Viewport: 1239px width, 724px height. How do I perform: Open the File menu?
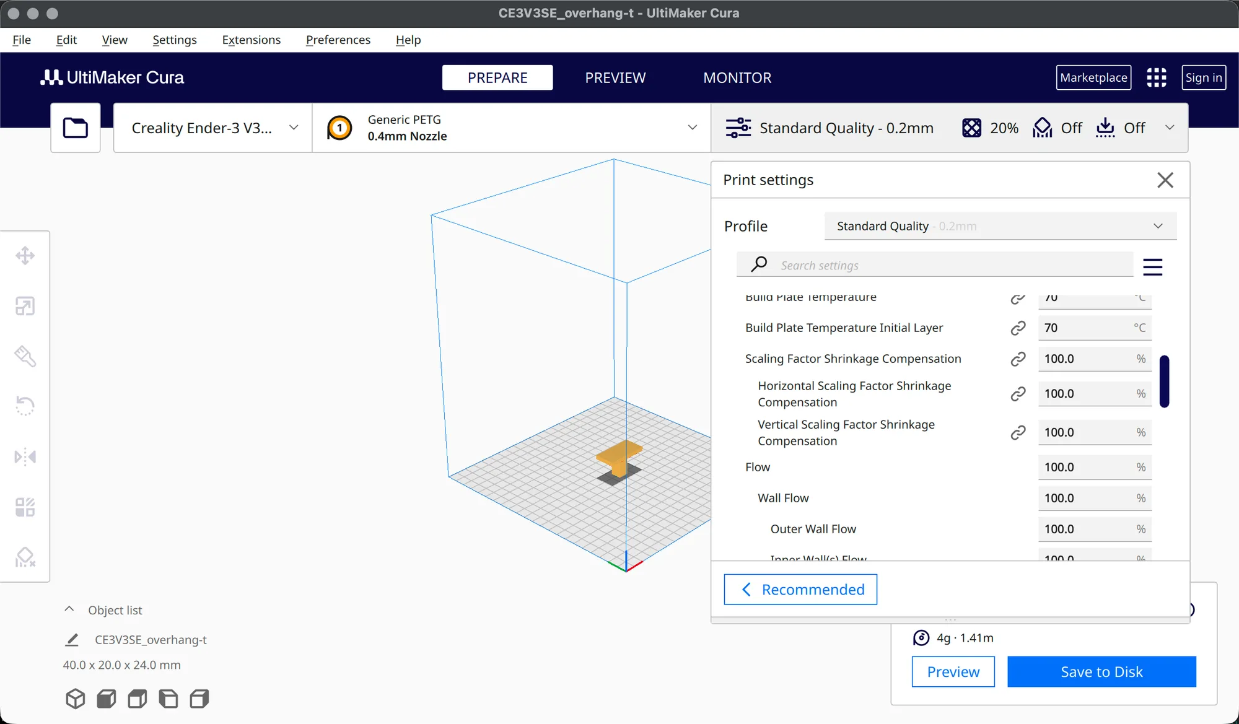22,40
